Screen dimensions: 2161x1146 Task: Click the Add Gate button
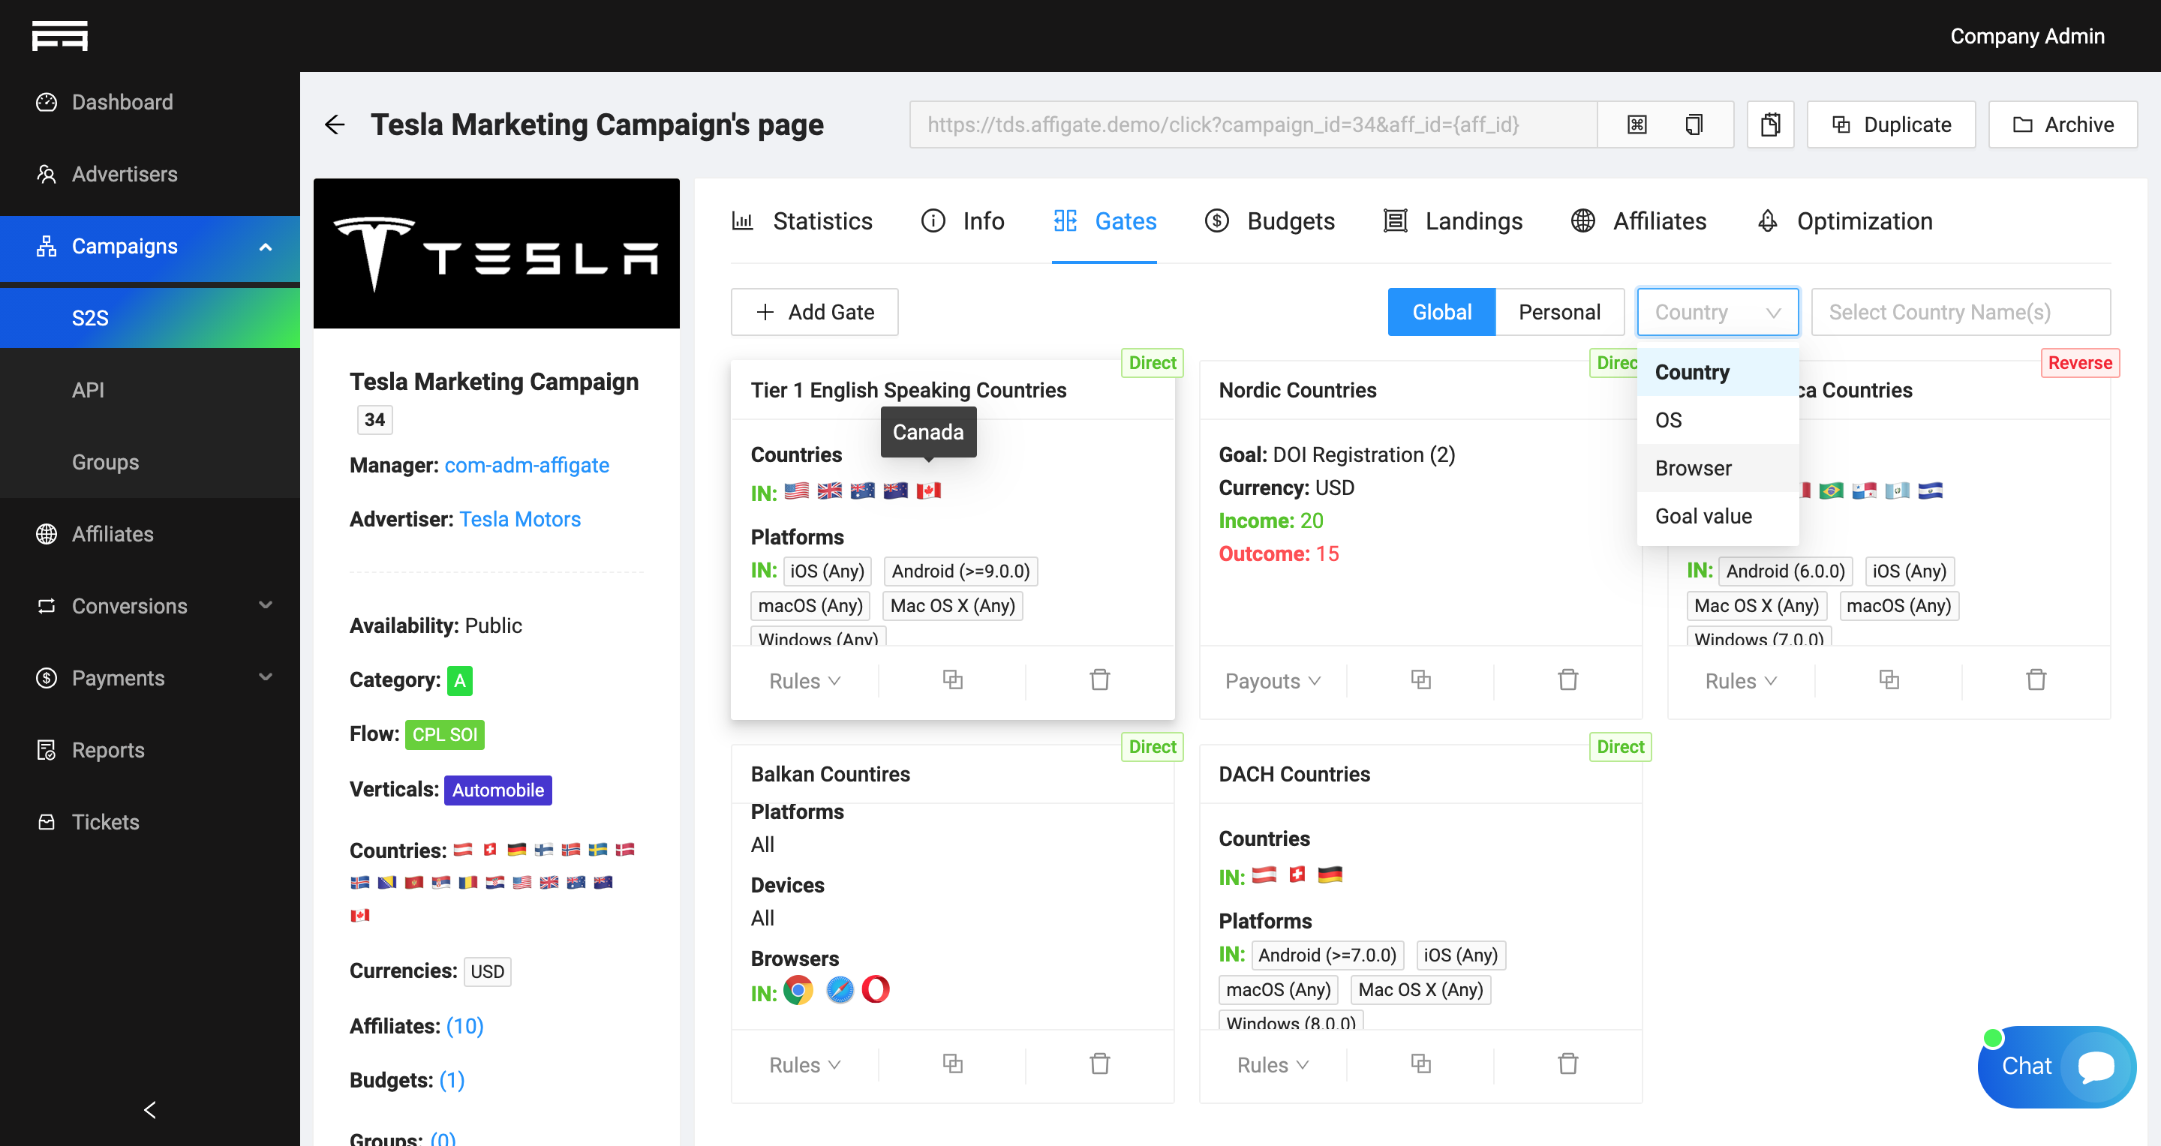pyautogui.click(x=813, y=312)
